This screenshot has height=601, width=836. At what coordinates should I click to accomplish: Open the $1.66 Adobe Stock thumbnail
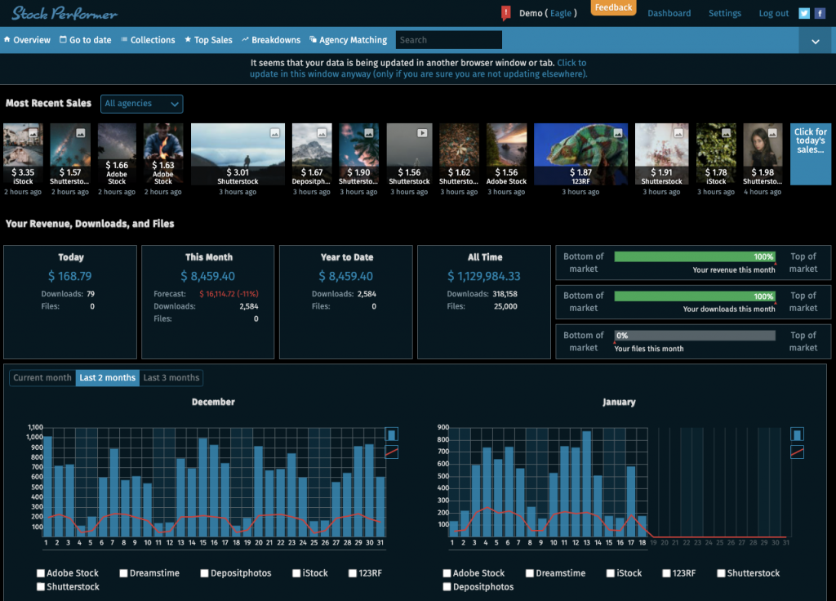[x=117, y=154]
